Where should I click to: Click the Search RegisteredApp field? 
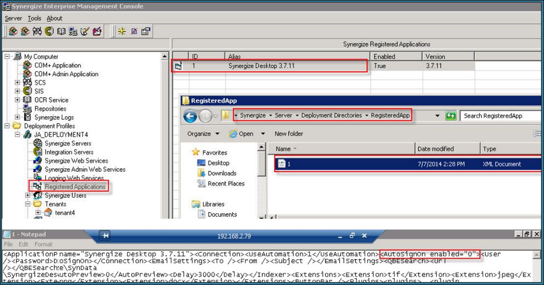pos(501,116)
